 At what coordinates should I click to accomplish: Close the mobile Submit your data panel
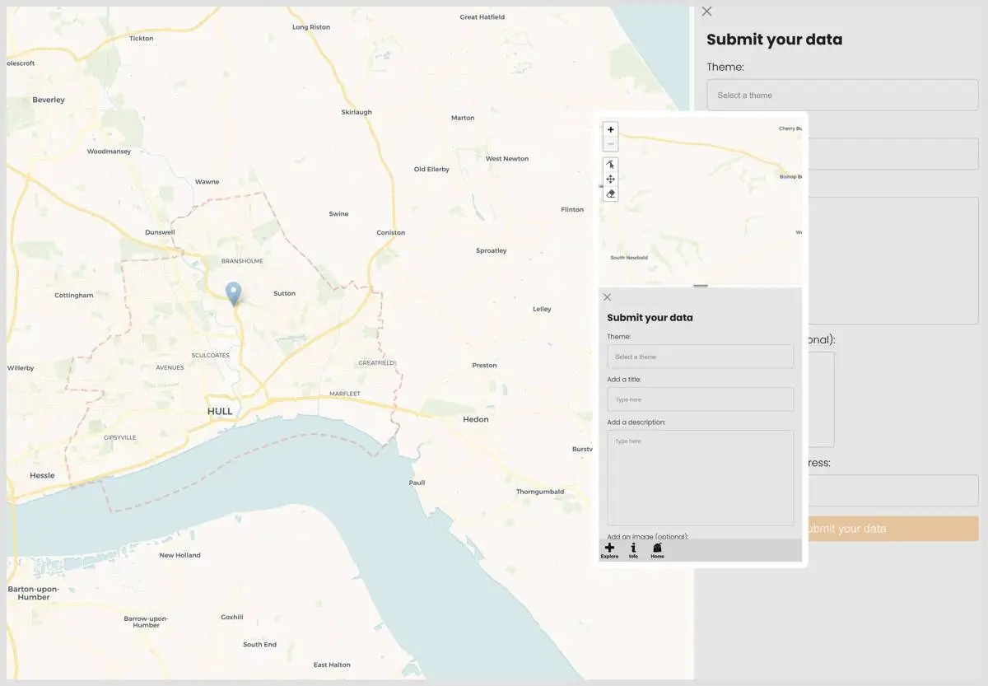(x=607, y=297)
